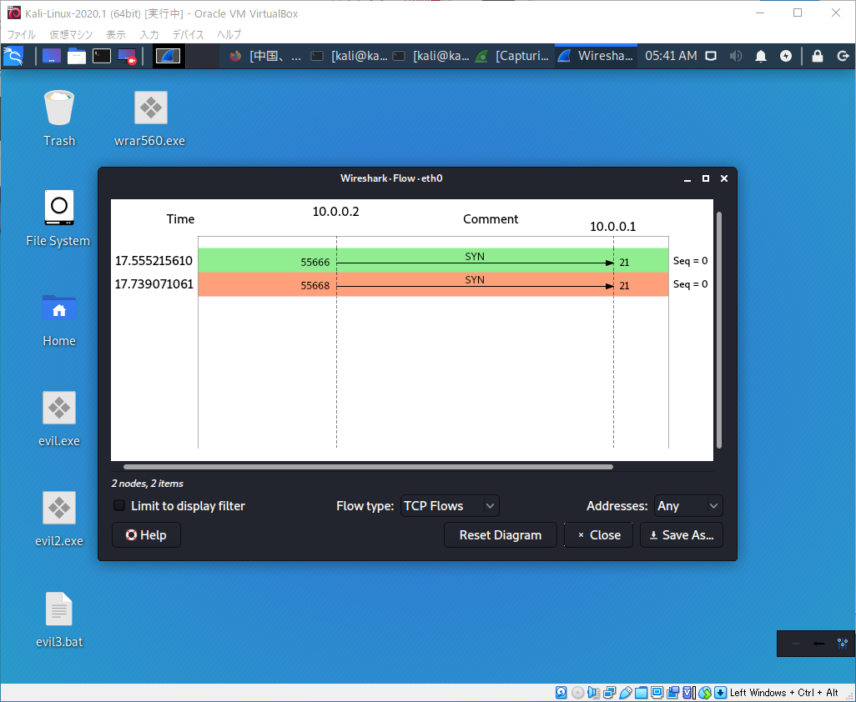
Task: Click the Save As... button
Action: pos(682,535)
